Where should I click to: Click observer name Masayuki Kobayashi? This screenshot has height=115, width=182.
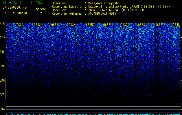point(104,3)
